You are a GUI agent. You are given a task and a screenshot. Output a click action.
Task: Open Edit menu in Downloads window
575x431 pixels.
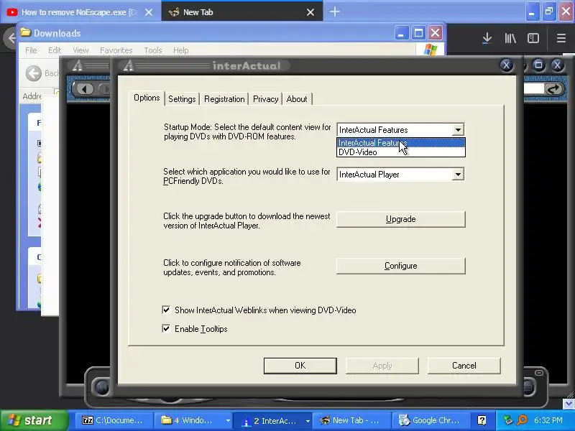coord(55,50)
